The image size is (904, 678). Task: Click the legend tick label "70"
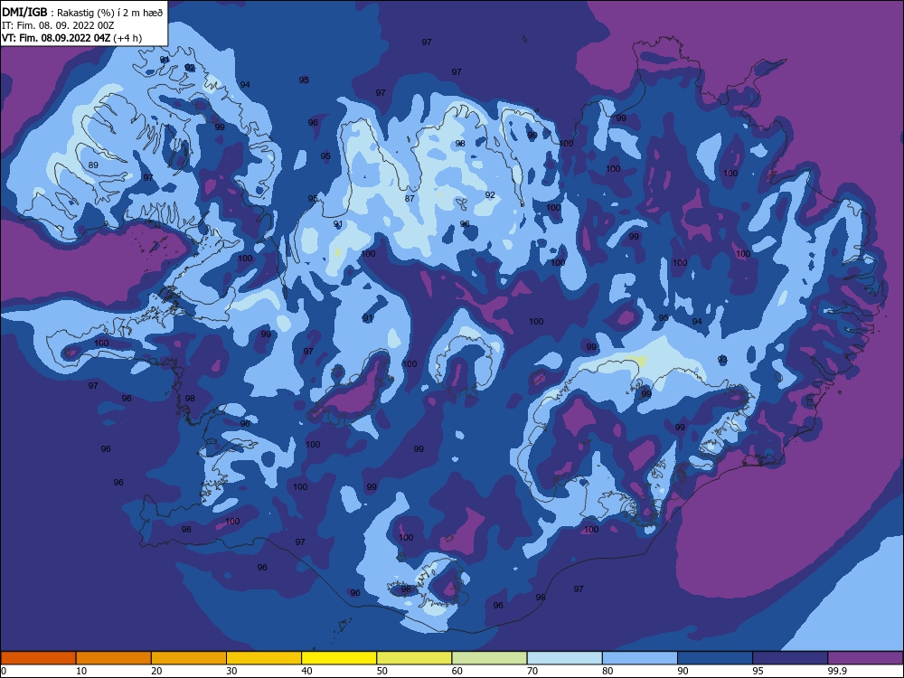(532, 671)
